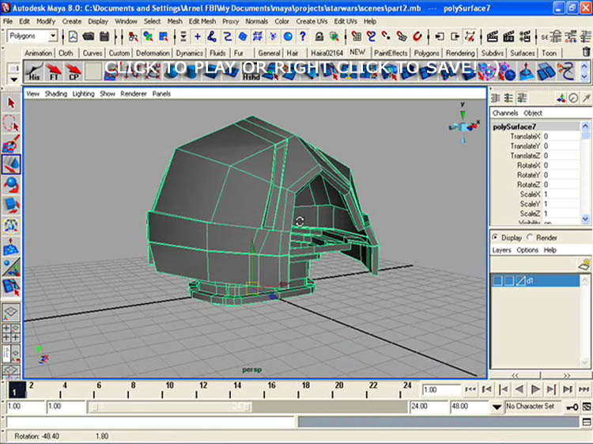The image size is (593, 444).
Task: Create a new display layer icon
Action: pyautogui.click(x=584, y=266)
